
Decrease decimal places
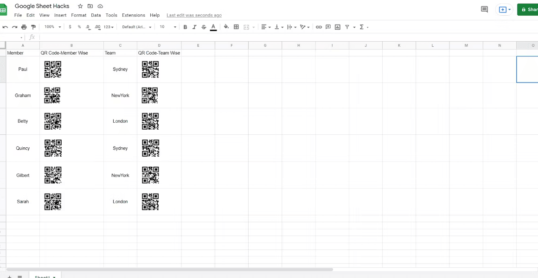tap(88, 27)
